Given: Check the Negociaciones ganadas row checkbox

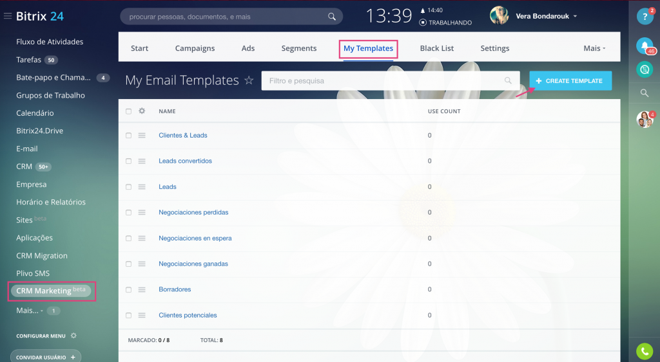Looking at the screenshot, I should pyautogui.click(x=128, y=264).
